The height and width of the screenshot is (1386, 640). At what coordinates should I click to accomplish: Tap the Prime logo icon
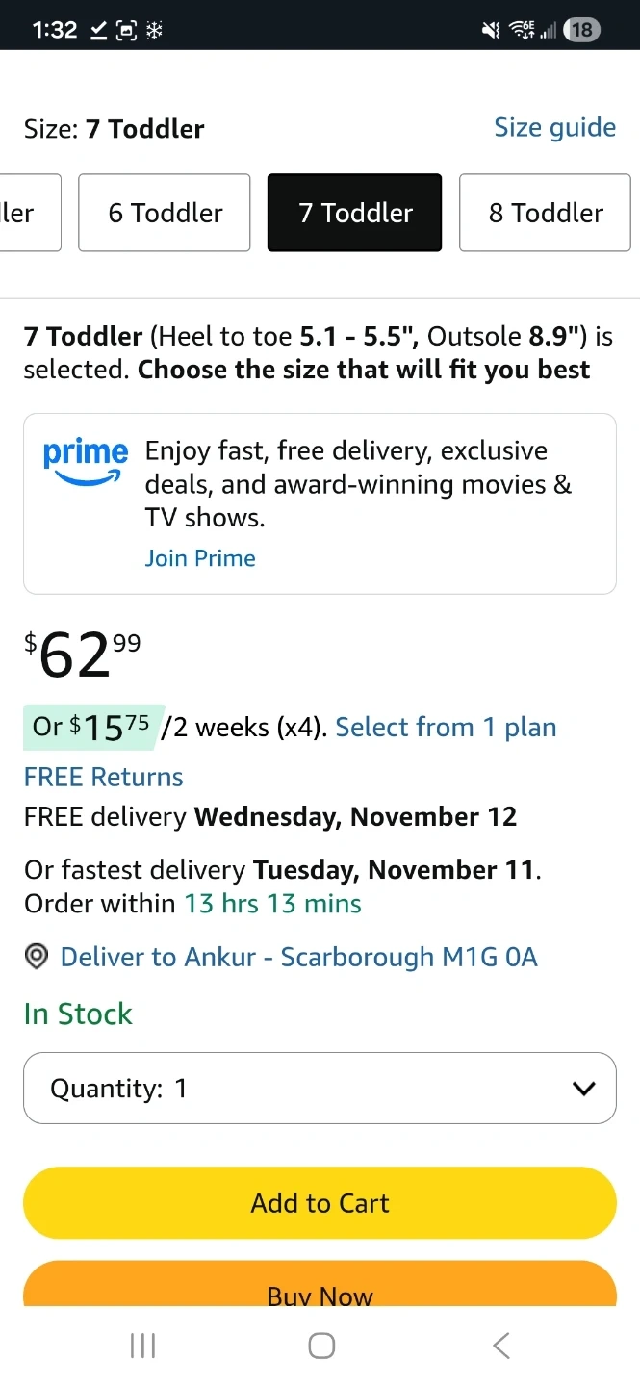click(x=85, y=461)
